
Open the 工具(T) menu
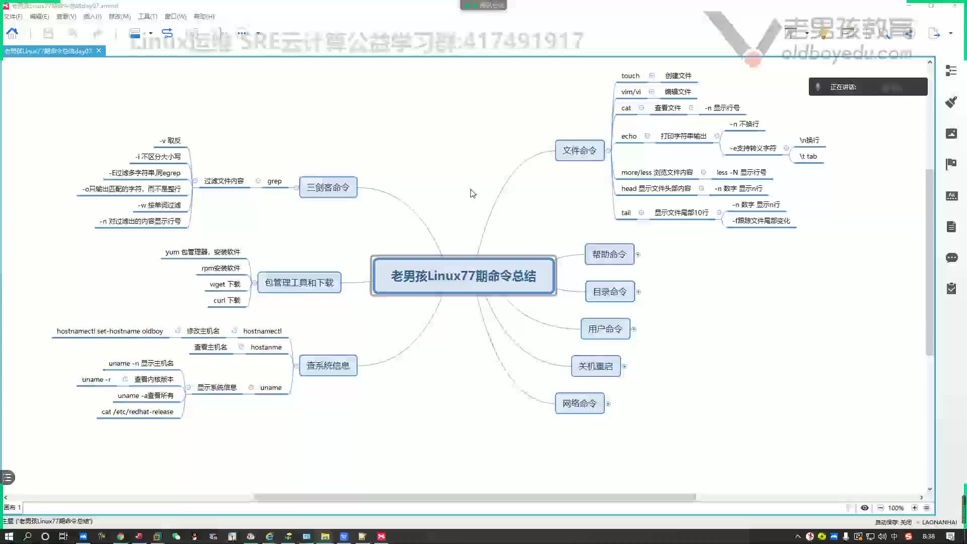coord(148,17)
